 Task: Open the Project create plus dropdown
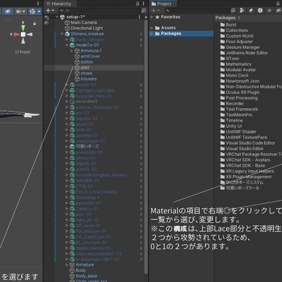155,10
